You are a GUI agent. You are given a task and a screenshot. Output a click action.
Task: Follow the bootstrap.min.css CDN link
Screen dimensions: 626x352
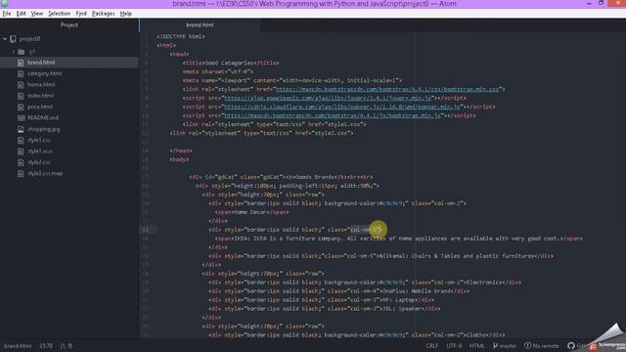tap(387, 89)
